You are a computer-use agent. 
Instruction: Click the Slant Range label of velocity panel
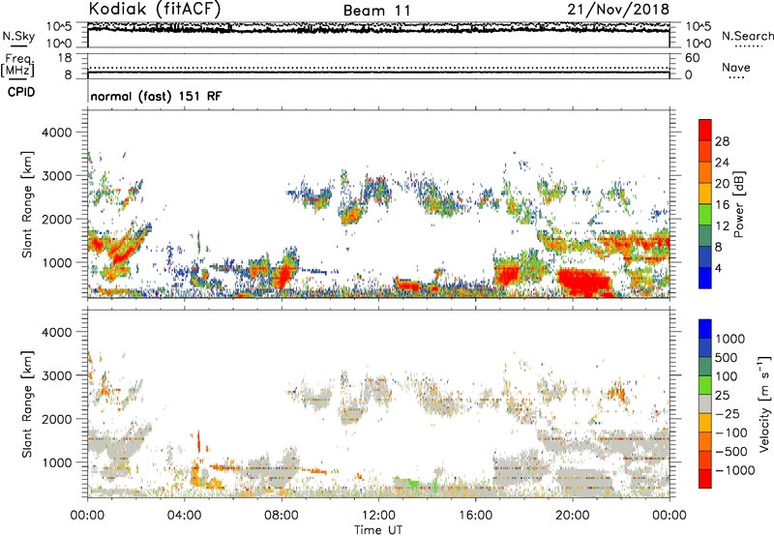click(27, 404)
